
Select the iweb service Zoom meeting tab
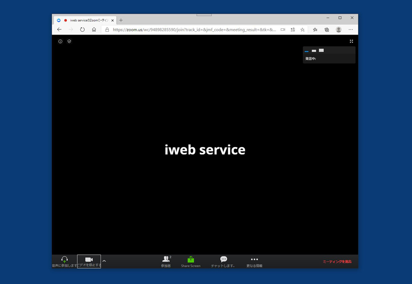click(x=85, y=20)
